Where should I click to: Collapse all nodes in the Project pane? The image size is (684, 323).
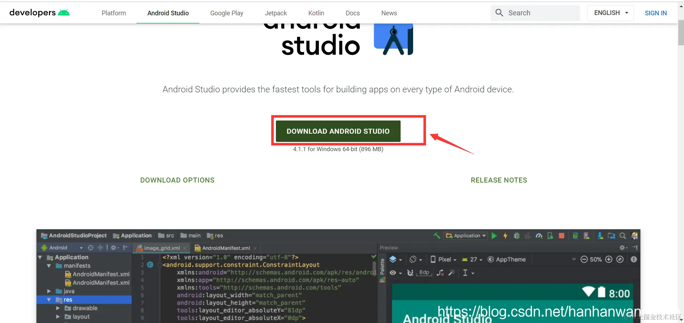100,247
